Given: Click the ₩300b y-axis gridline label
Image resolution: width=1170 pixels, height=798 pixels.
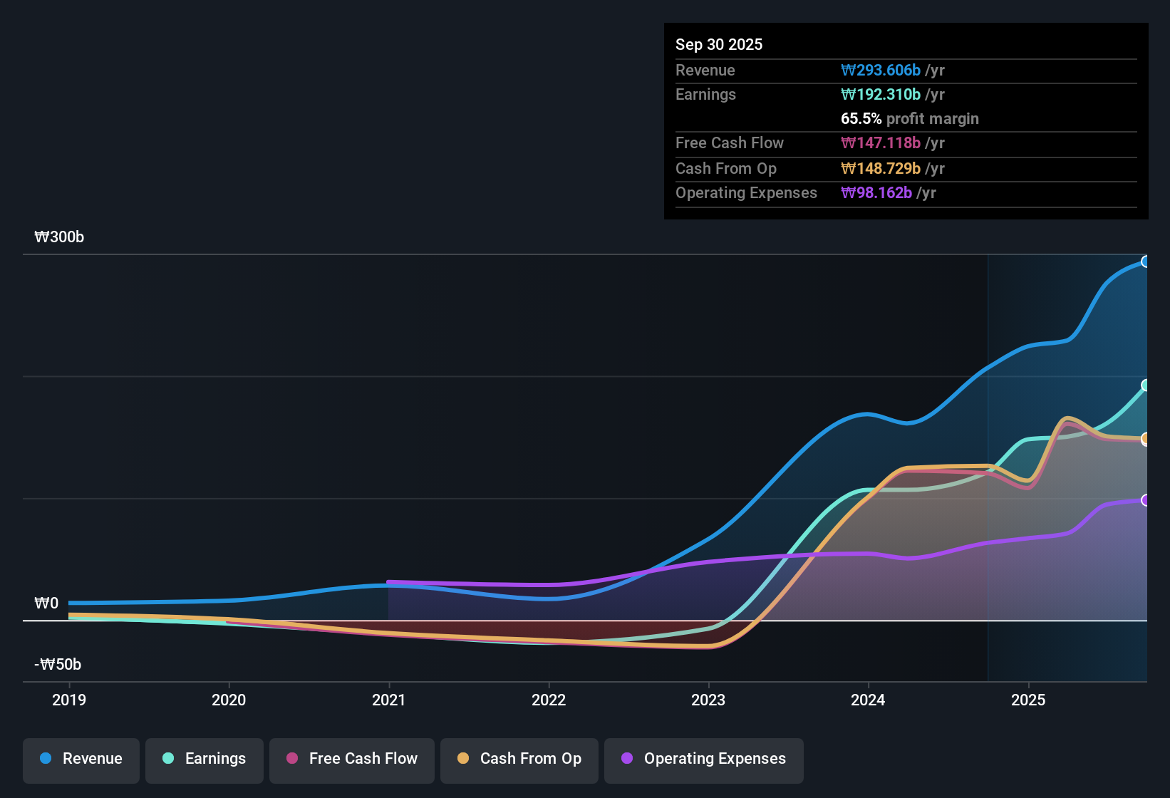Looking at the screenshot, I should 59,237.
